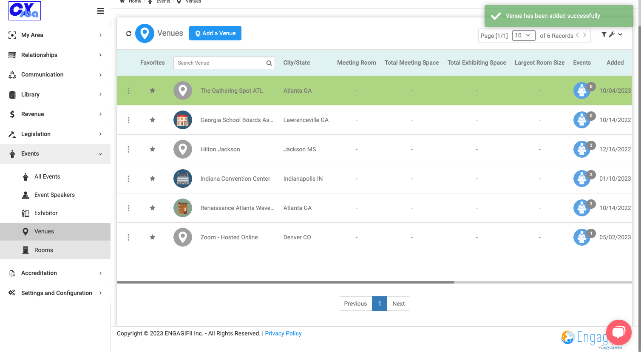Expand Settings and Configuration
Image resolution: width=641 pixels, height=352 pixels.
pyautogui.click(x=55, y=293)
